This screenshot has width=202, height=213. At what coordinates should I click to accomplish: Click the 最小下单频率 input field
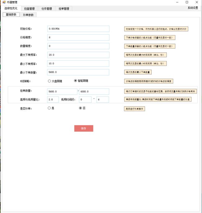point(78,64)
